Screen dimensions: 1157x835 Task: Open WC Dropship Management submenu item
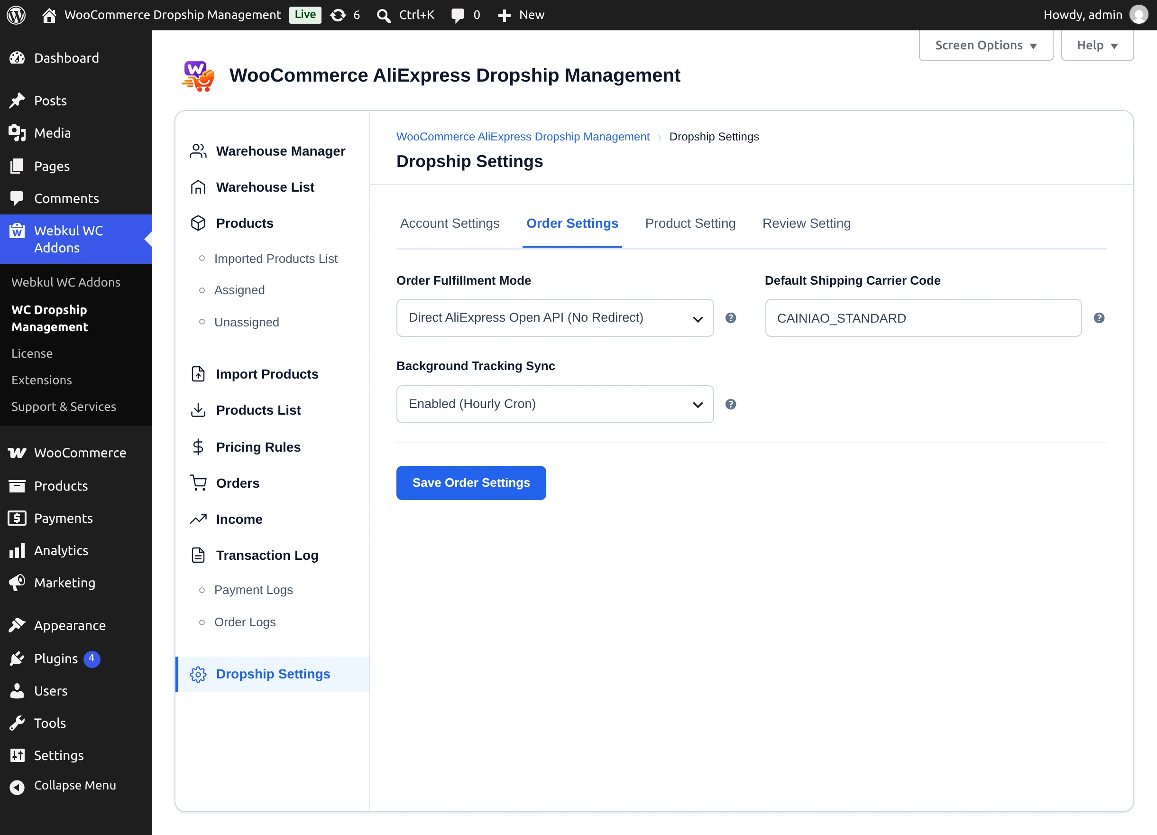[49, 318]
